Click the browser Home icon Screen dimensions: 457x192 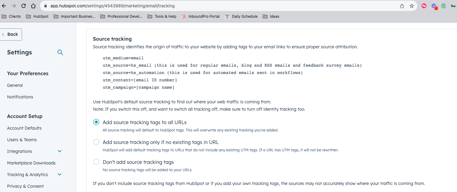point(33,6)
